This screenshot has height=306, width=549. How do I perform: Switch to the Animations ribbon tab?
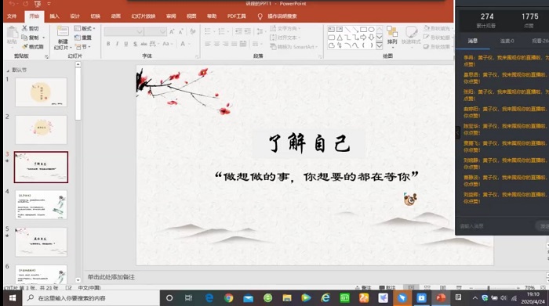click(x=115, y=16)
